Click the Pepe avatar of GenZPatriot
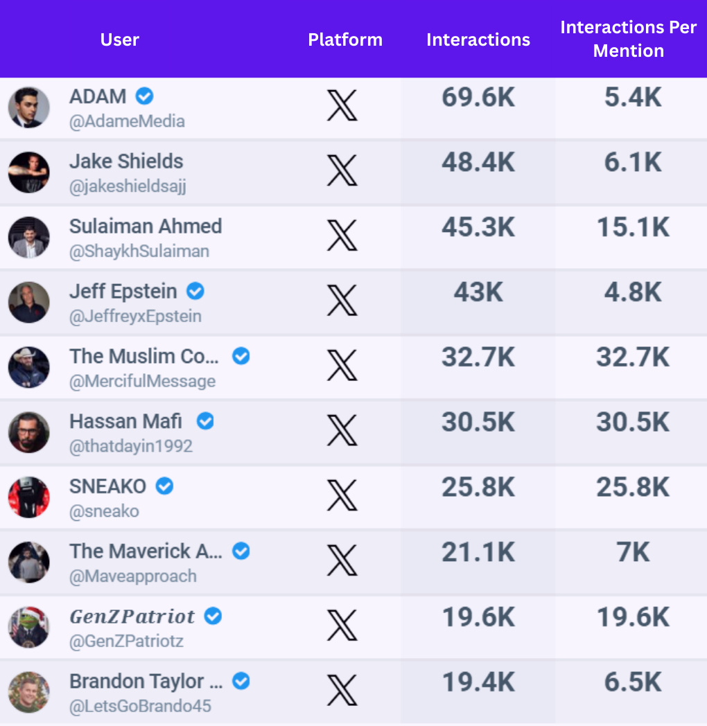Viewport: 707px width, 726px height. pos(28,628)
